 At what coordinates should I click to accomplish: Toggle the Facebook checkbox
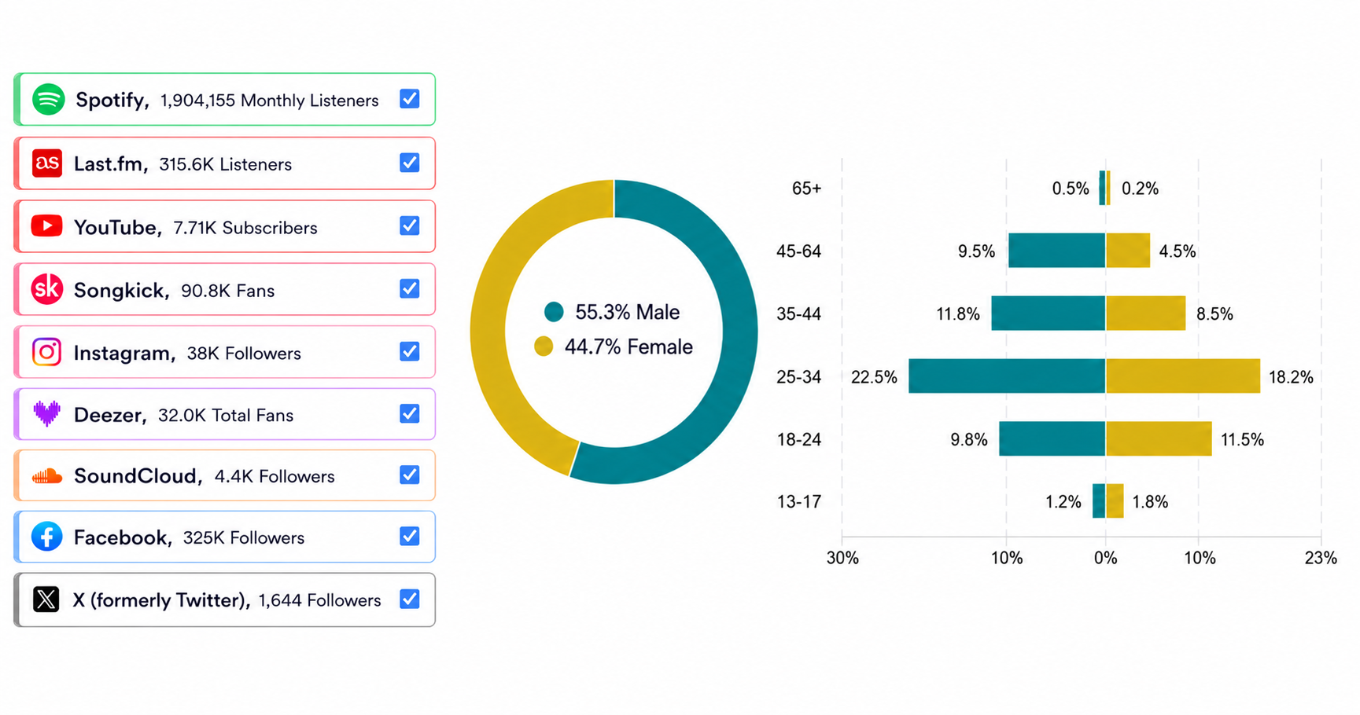(x=409, y=536)
